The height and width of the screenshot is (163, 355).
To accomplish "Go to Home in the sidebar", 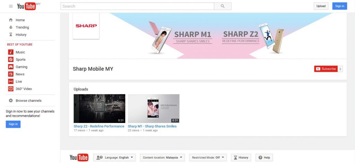I will pyautogui.click(x=20, y=20).
